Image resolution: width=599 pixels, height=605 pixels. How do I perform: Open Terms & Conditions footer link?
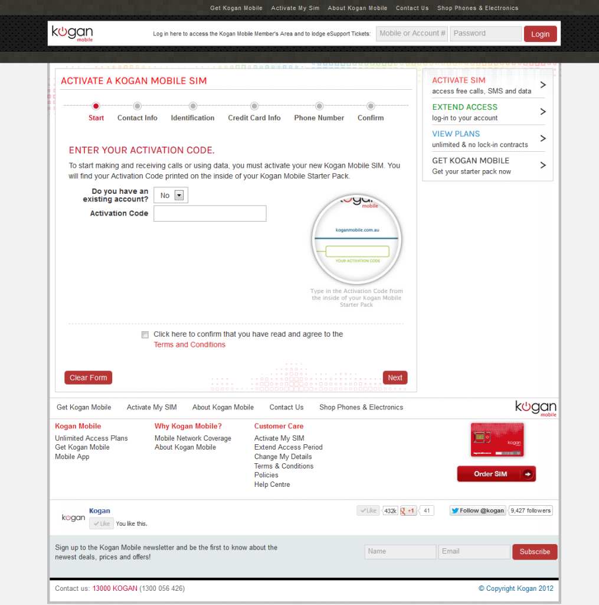tap(284, 466)
